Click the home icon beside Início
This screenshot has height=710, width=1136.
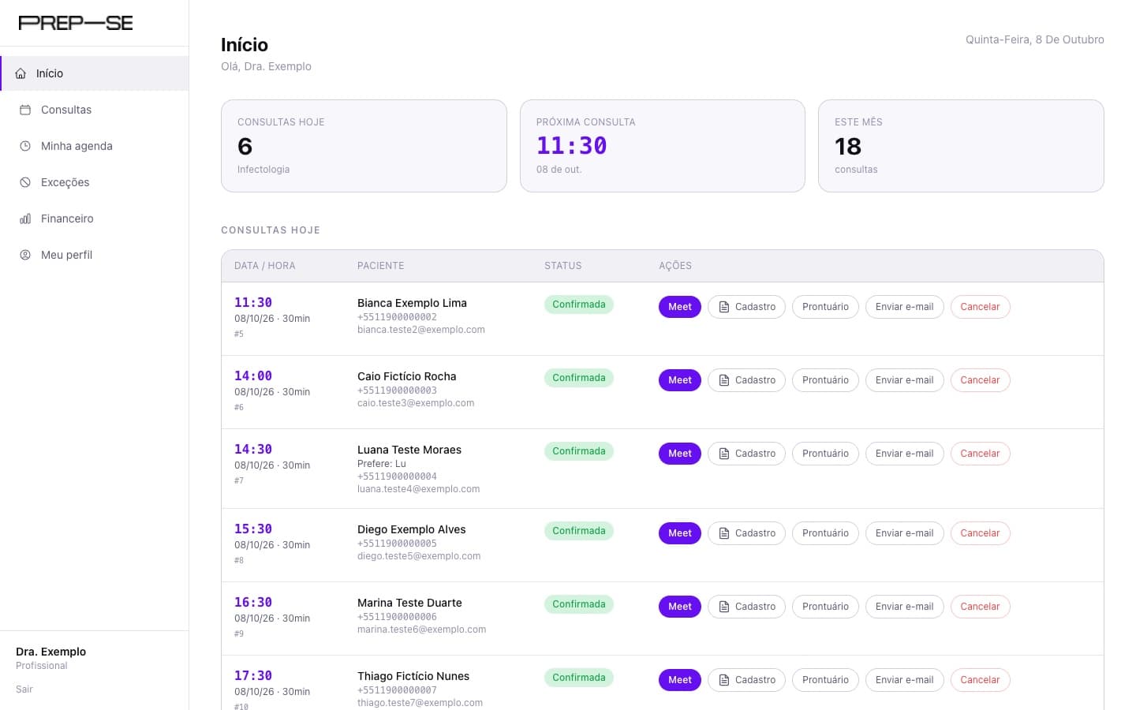coord(21,73)
